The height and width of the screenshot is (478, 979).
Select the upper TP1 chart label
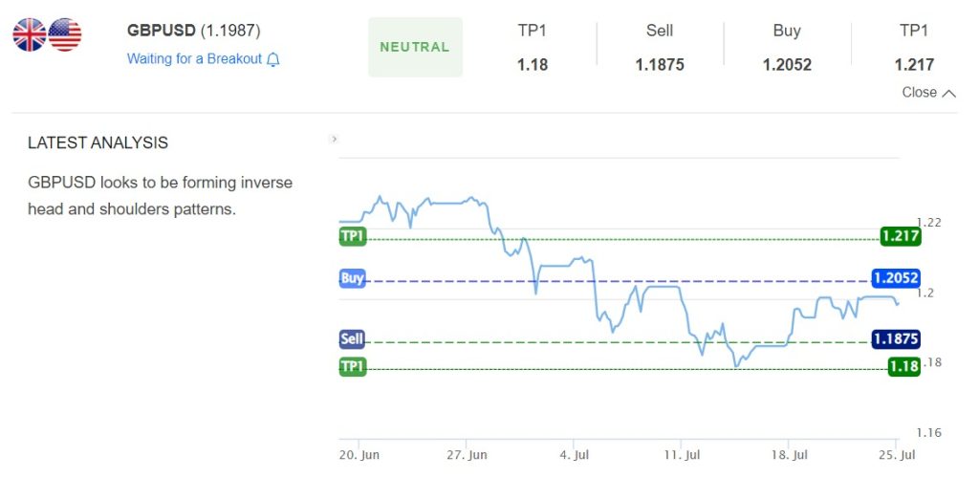(x=353, y=236)
